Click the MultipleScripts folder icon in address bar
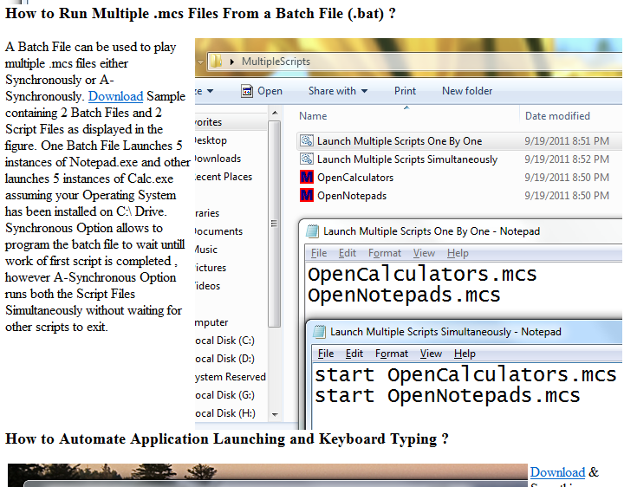The image size is (624, 487). tap(217, 62)
